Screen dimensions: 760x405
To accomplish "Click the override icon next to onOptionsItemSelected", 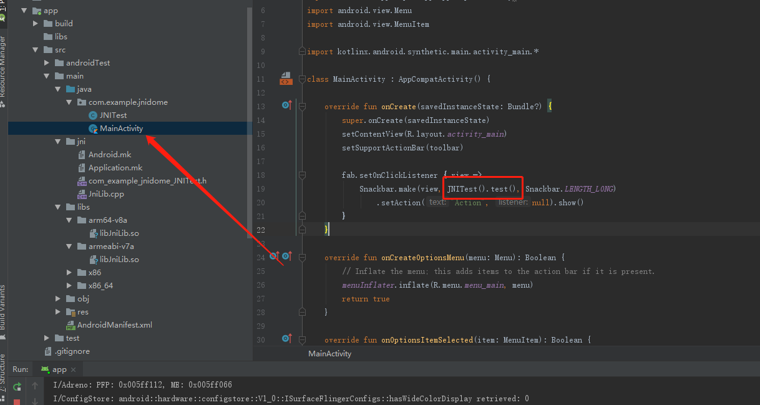I will (x=286, y=339).
